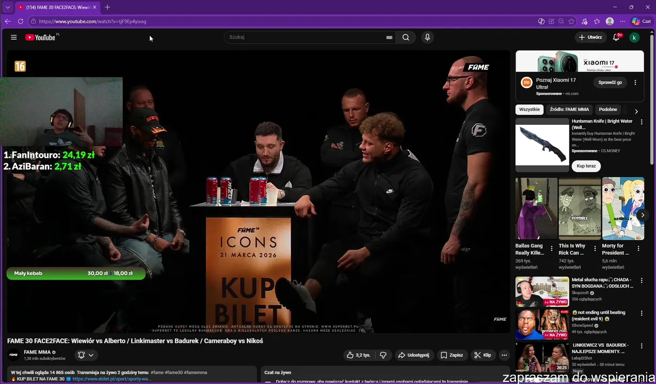Open LINKIEWICZ VS BADUREK video thumbnail

(542, 356)
